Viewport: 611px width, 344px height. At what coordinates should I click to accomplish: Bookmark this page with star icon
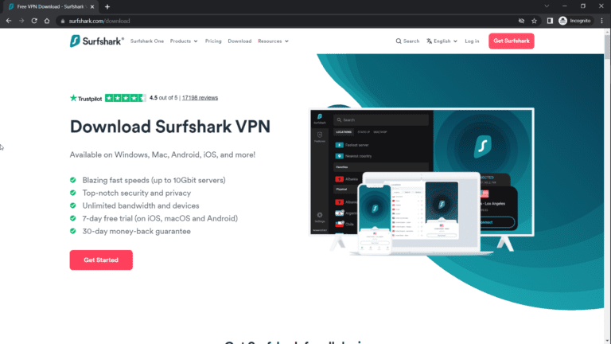point(534,21)
